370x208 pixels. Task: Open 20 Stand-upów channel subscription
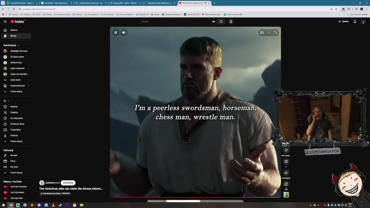pyautogui.click(x=16, y=57)
